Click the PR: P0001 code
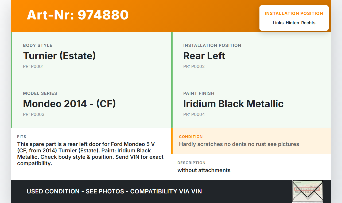Image resolution: width=342 pixels, height=203 pixels. coord(33,67)
